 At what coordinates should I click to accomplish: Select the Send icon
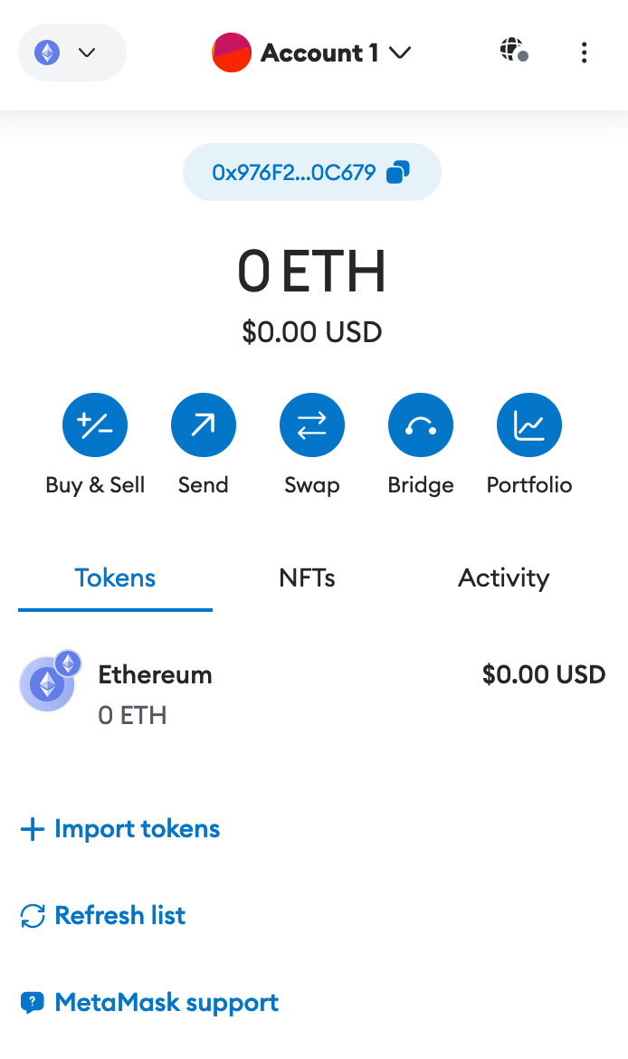(x=204, y=425)
